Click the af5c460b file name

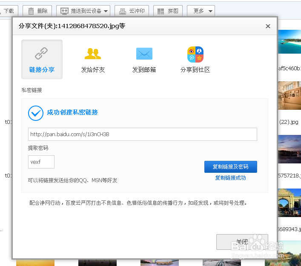coord(290,69)
